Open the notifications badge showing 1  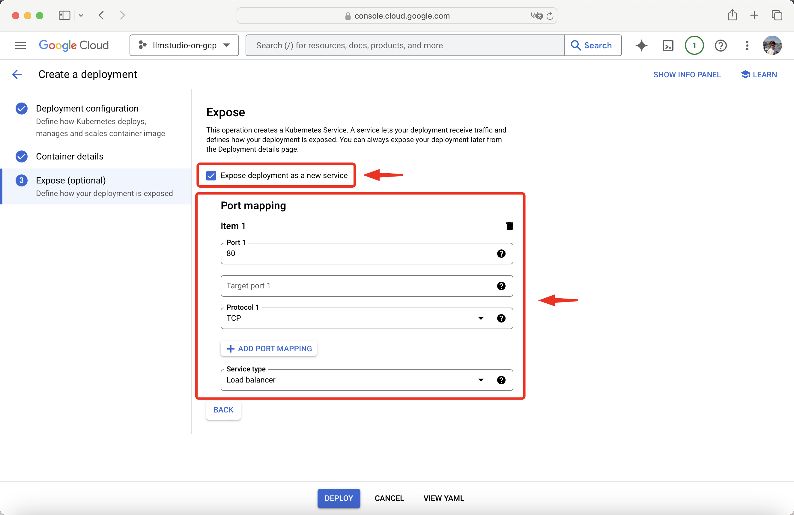pyautogui.click(x=694, y=45)
